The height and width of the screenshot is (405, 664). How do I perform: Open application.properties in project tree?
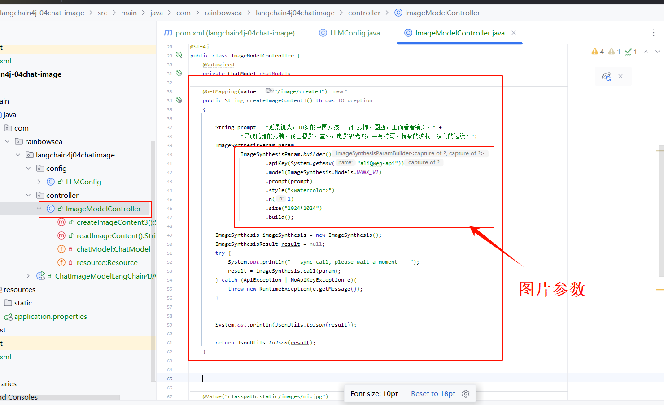50,316
